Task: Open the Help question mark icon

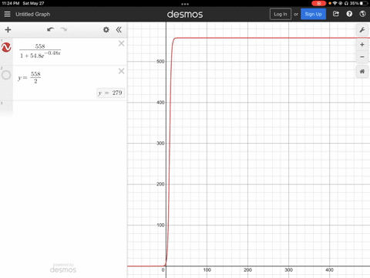Action: tap(349, 14)
